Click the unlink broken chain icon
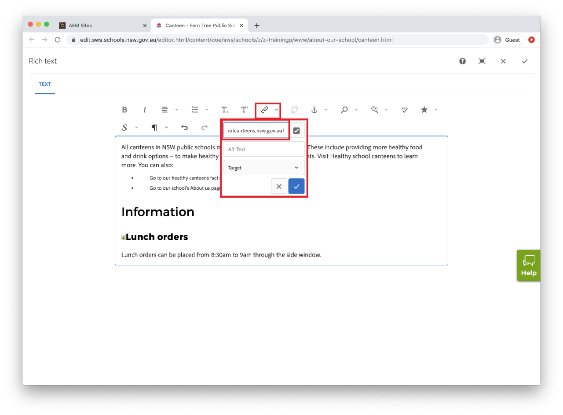Screen dimensions: 563x415 [295, 110]
